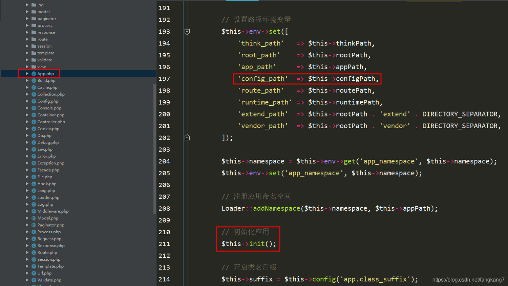Select Session.php in the project tree
This screenshot has height=286, width=508.
(x=49, y=259)
